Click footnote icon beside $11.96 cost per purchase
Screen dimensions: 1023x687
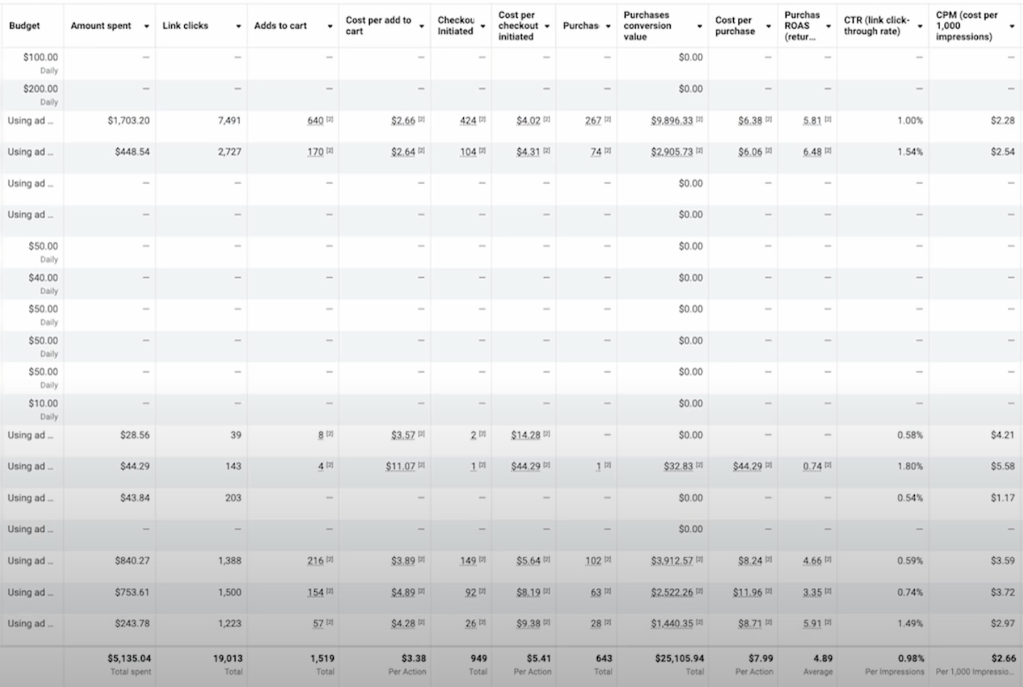768,592
